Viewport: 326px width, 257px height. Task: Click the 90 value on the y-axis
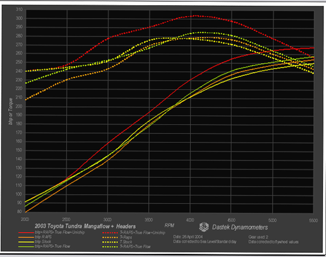coord(20,203)
